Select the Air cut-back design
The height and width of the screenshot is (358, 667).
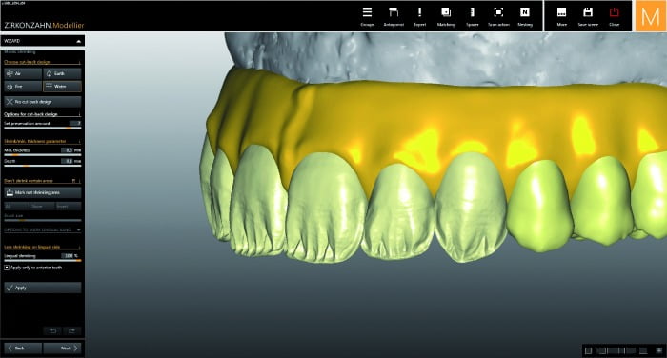(x=23, y=73)
